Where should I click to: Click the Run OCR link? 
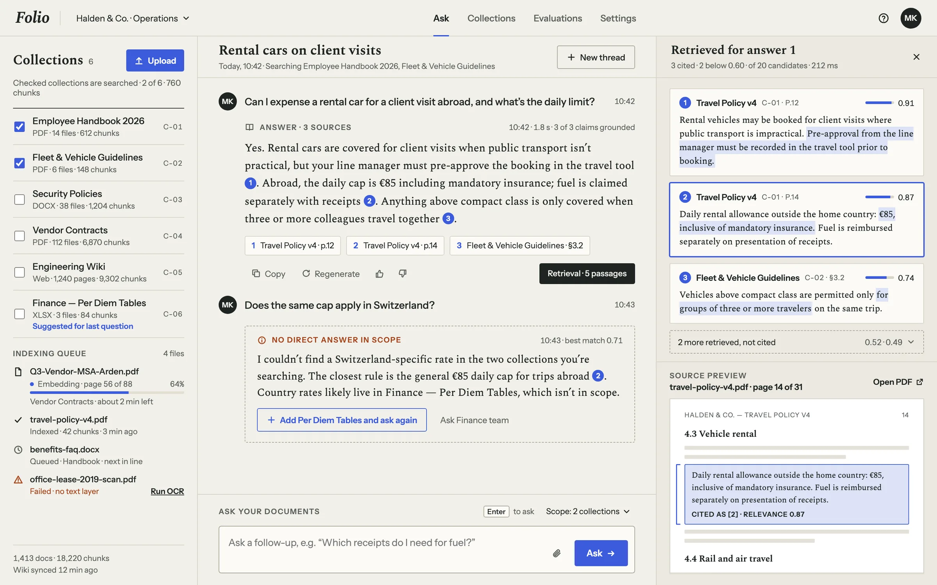[167, 491]
